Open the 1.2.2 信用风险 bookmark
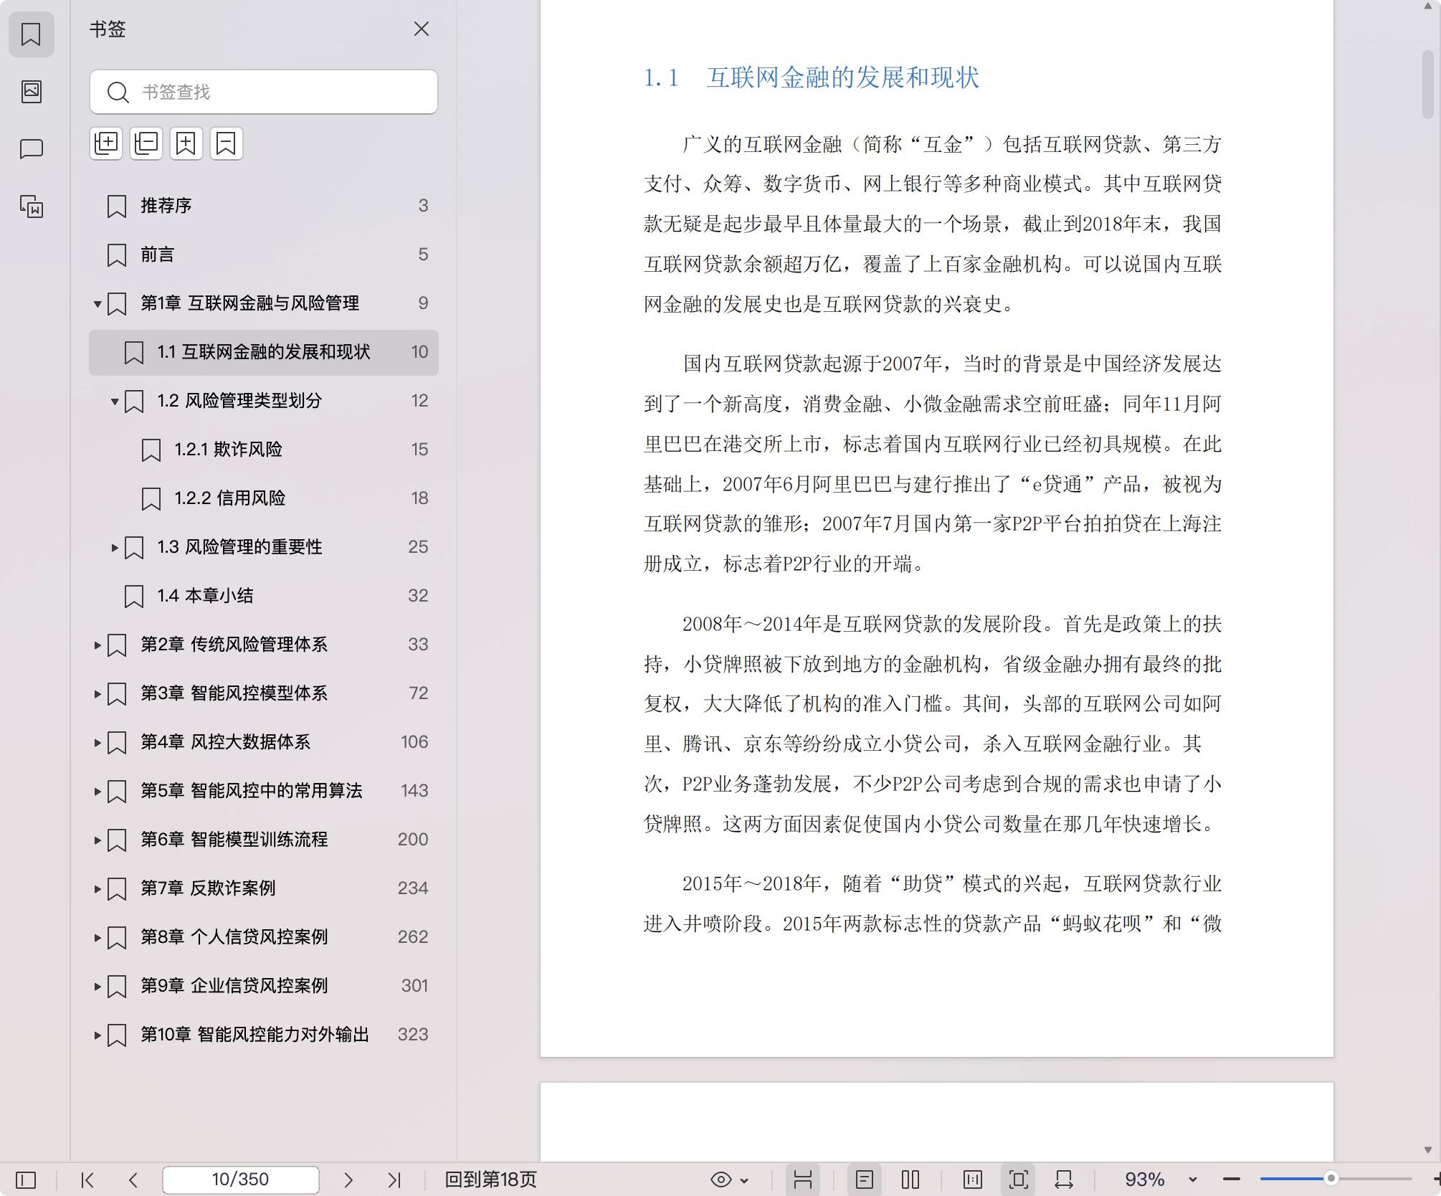This screenshot has width=1441, height=1196. (x=264, y=498)
